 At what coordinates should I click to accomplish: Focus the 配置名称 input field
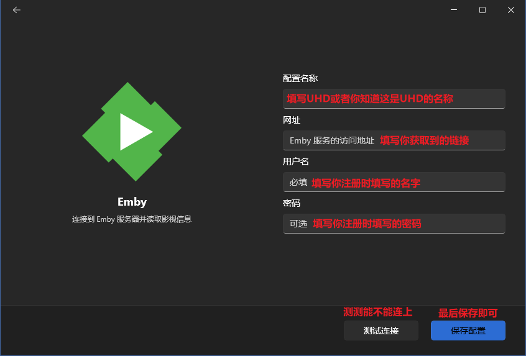point(394,99)
